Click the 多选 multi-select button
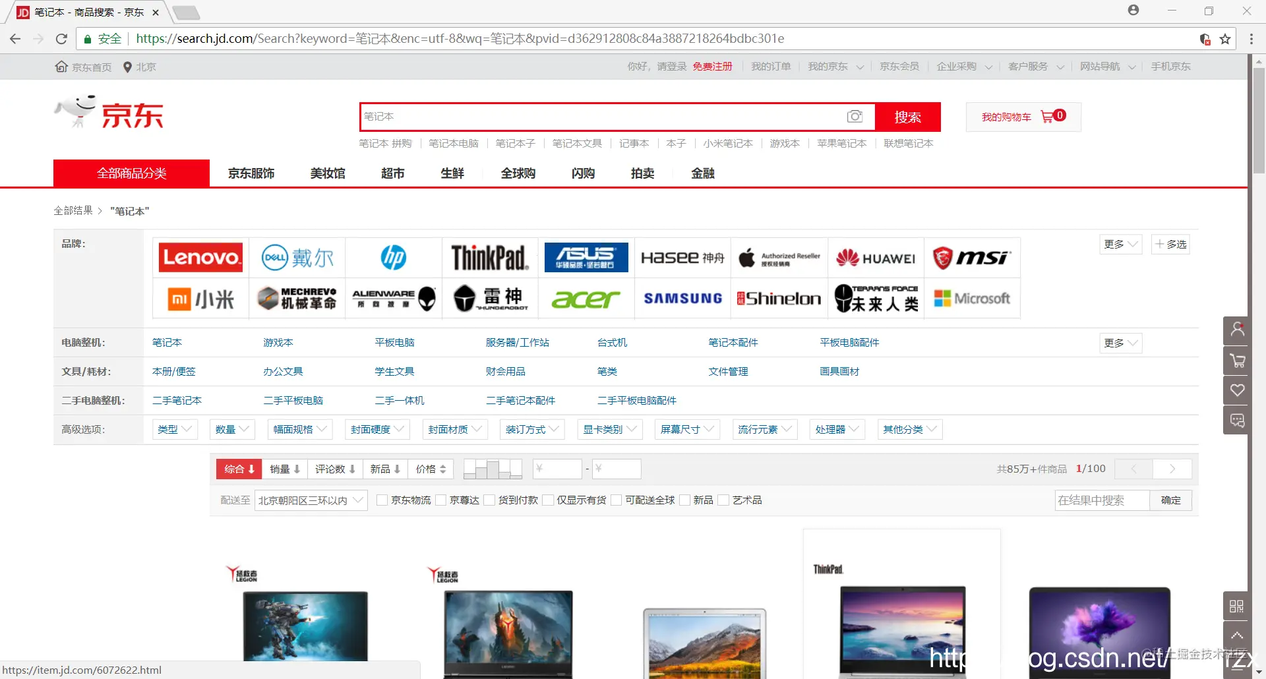Screen dimensions: 1266x679 coord(1170,245)
